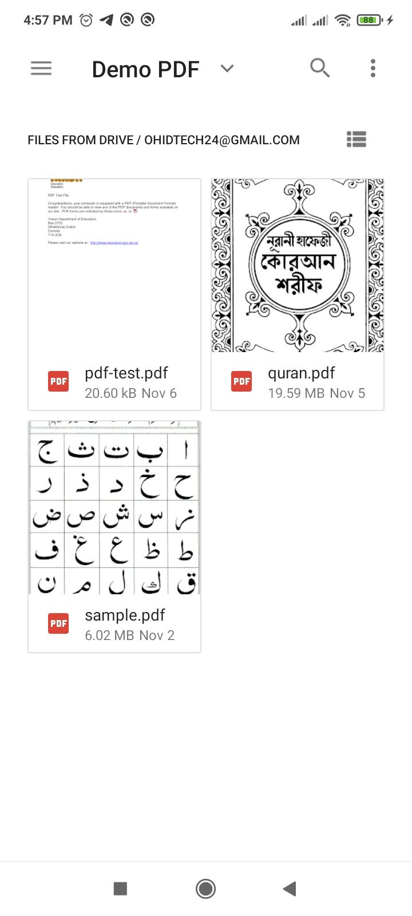The width and height of the screenshot is (412, 916).
Task: Open the sample.pdf Arabic letters thumbnail
Action: (x=114, y=507)
